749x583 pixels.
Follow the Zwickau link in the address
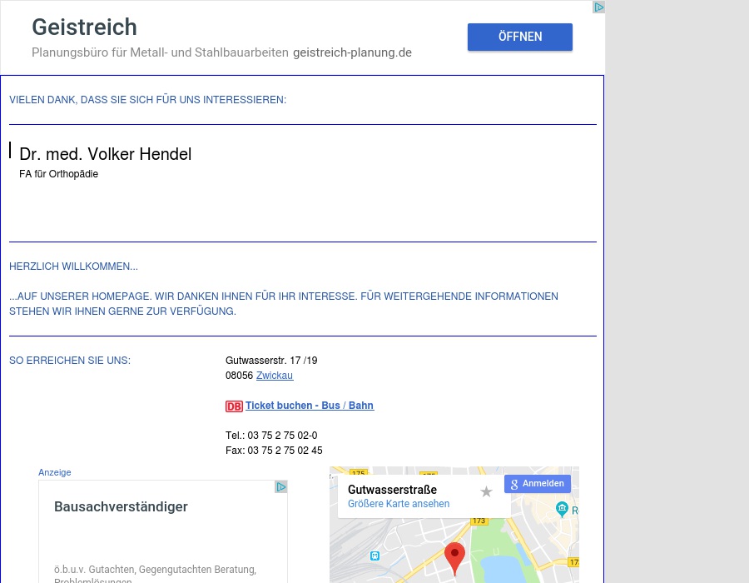[x=274, y=376]
